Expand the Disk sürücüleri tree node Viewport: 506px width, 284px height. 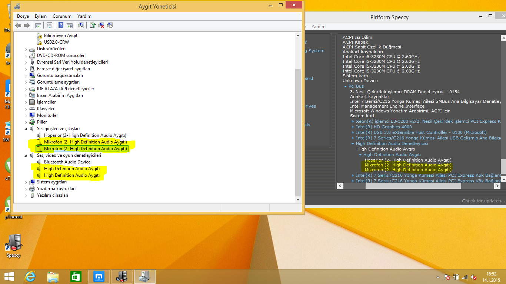click(x=26, y=49)
